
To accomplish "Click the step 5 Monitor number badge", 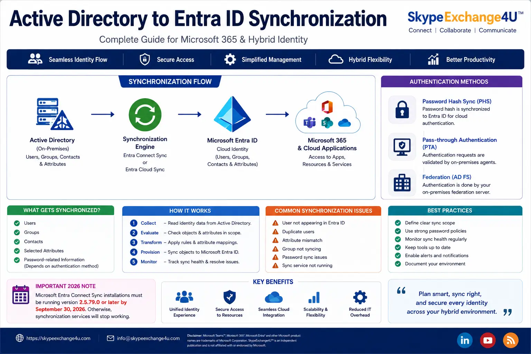I will tap(134, 262).
